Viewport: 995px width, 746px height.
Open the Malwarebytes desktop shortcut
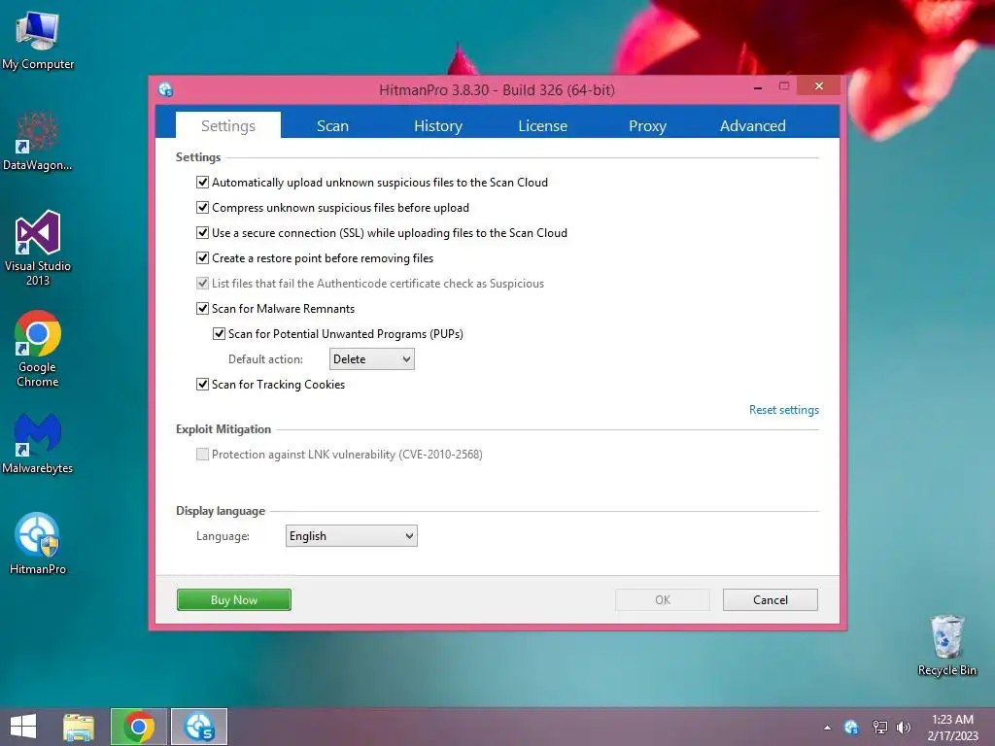tap(38, 444)
